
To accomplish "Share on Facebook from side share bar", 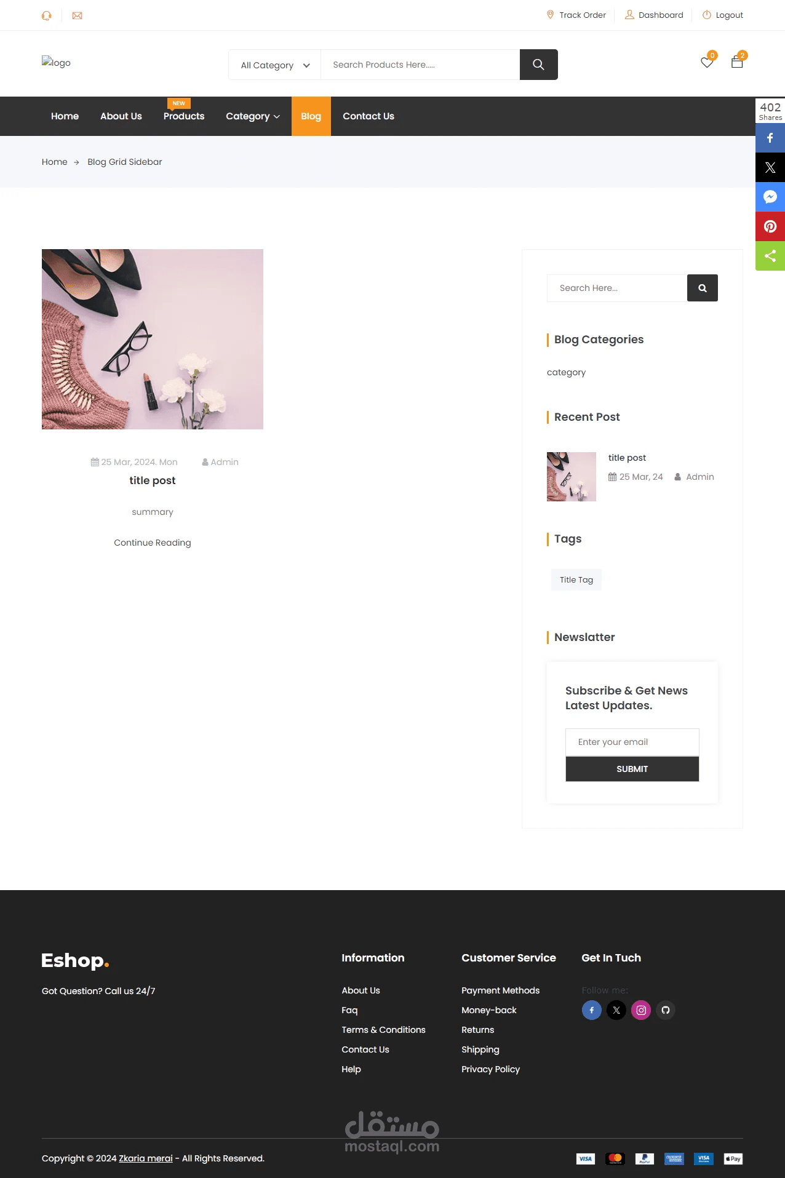I will tap(770, 138).
